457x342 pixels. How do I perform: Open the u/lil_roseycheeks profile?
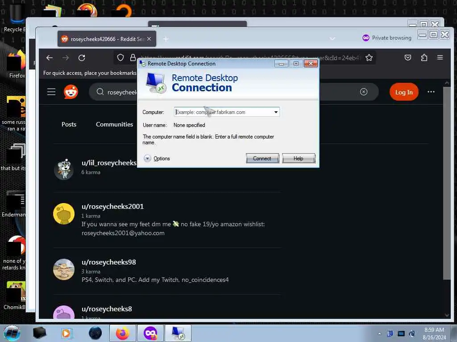109,163
